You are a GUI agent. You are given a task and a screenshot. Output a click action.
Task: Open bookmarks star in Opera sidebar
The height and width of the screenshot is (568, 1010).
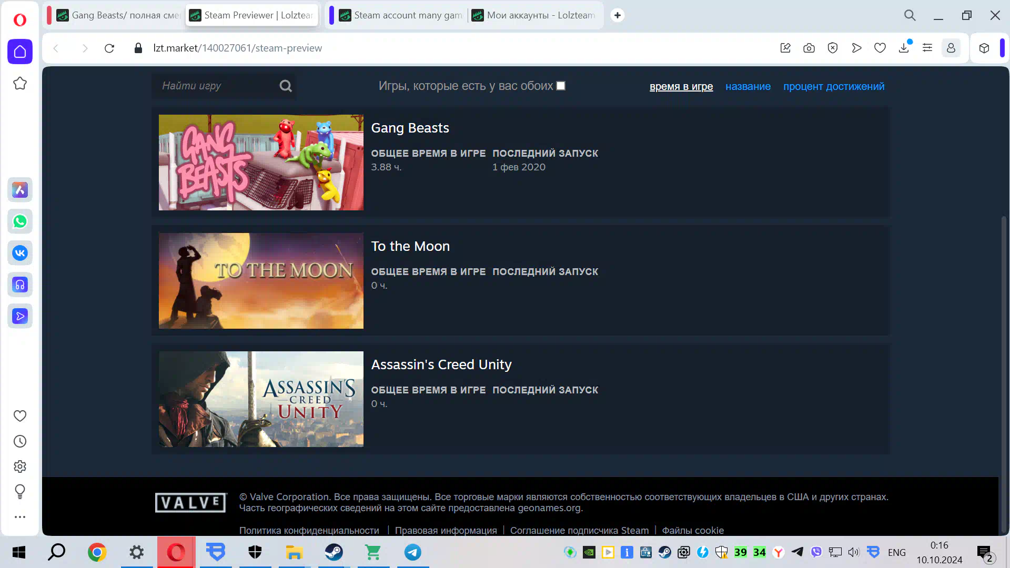pyautogui.click(x=20, y=83)
